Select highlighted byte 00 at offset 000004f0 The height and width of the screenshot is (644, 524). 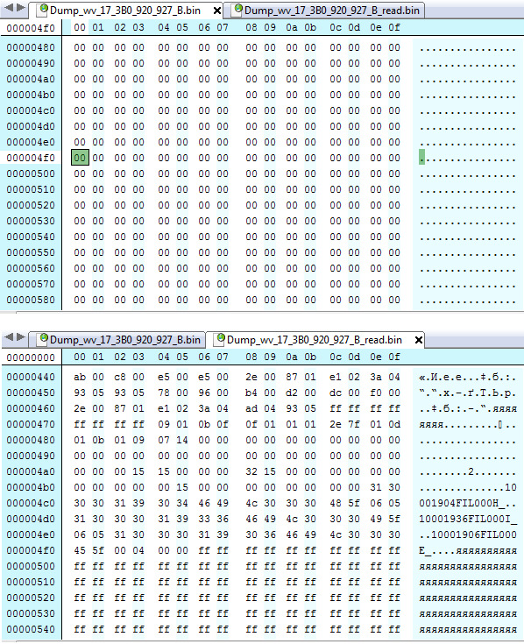coord(80,158)
